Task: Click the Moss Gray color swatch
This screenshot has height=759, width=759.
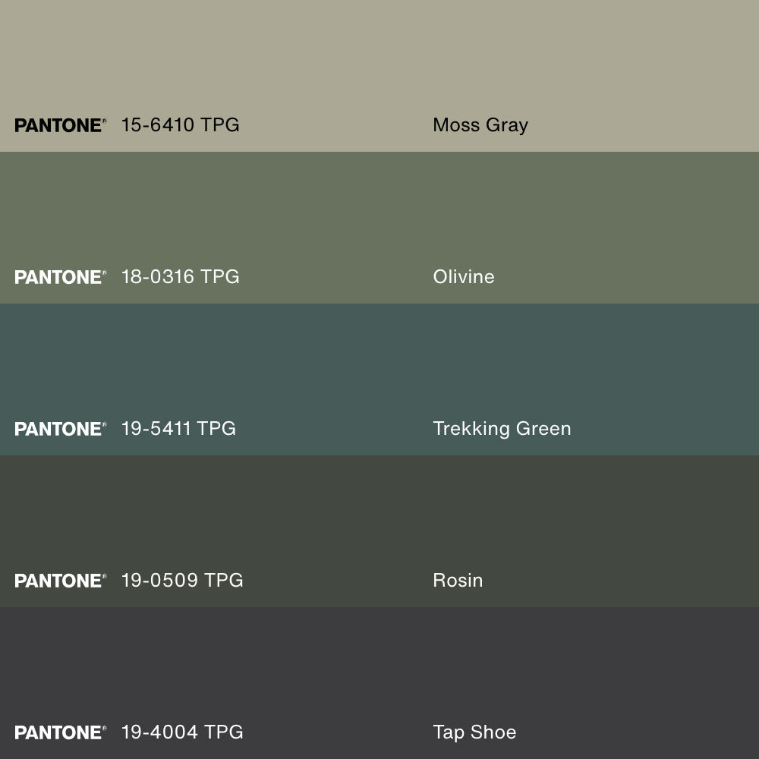Action: point(379,61)
